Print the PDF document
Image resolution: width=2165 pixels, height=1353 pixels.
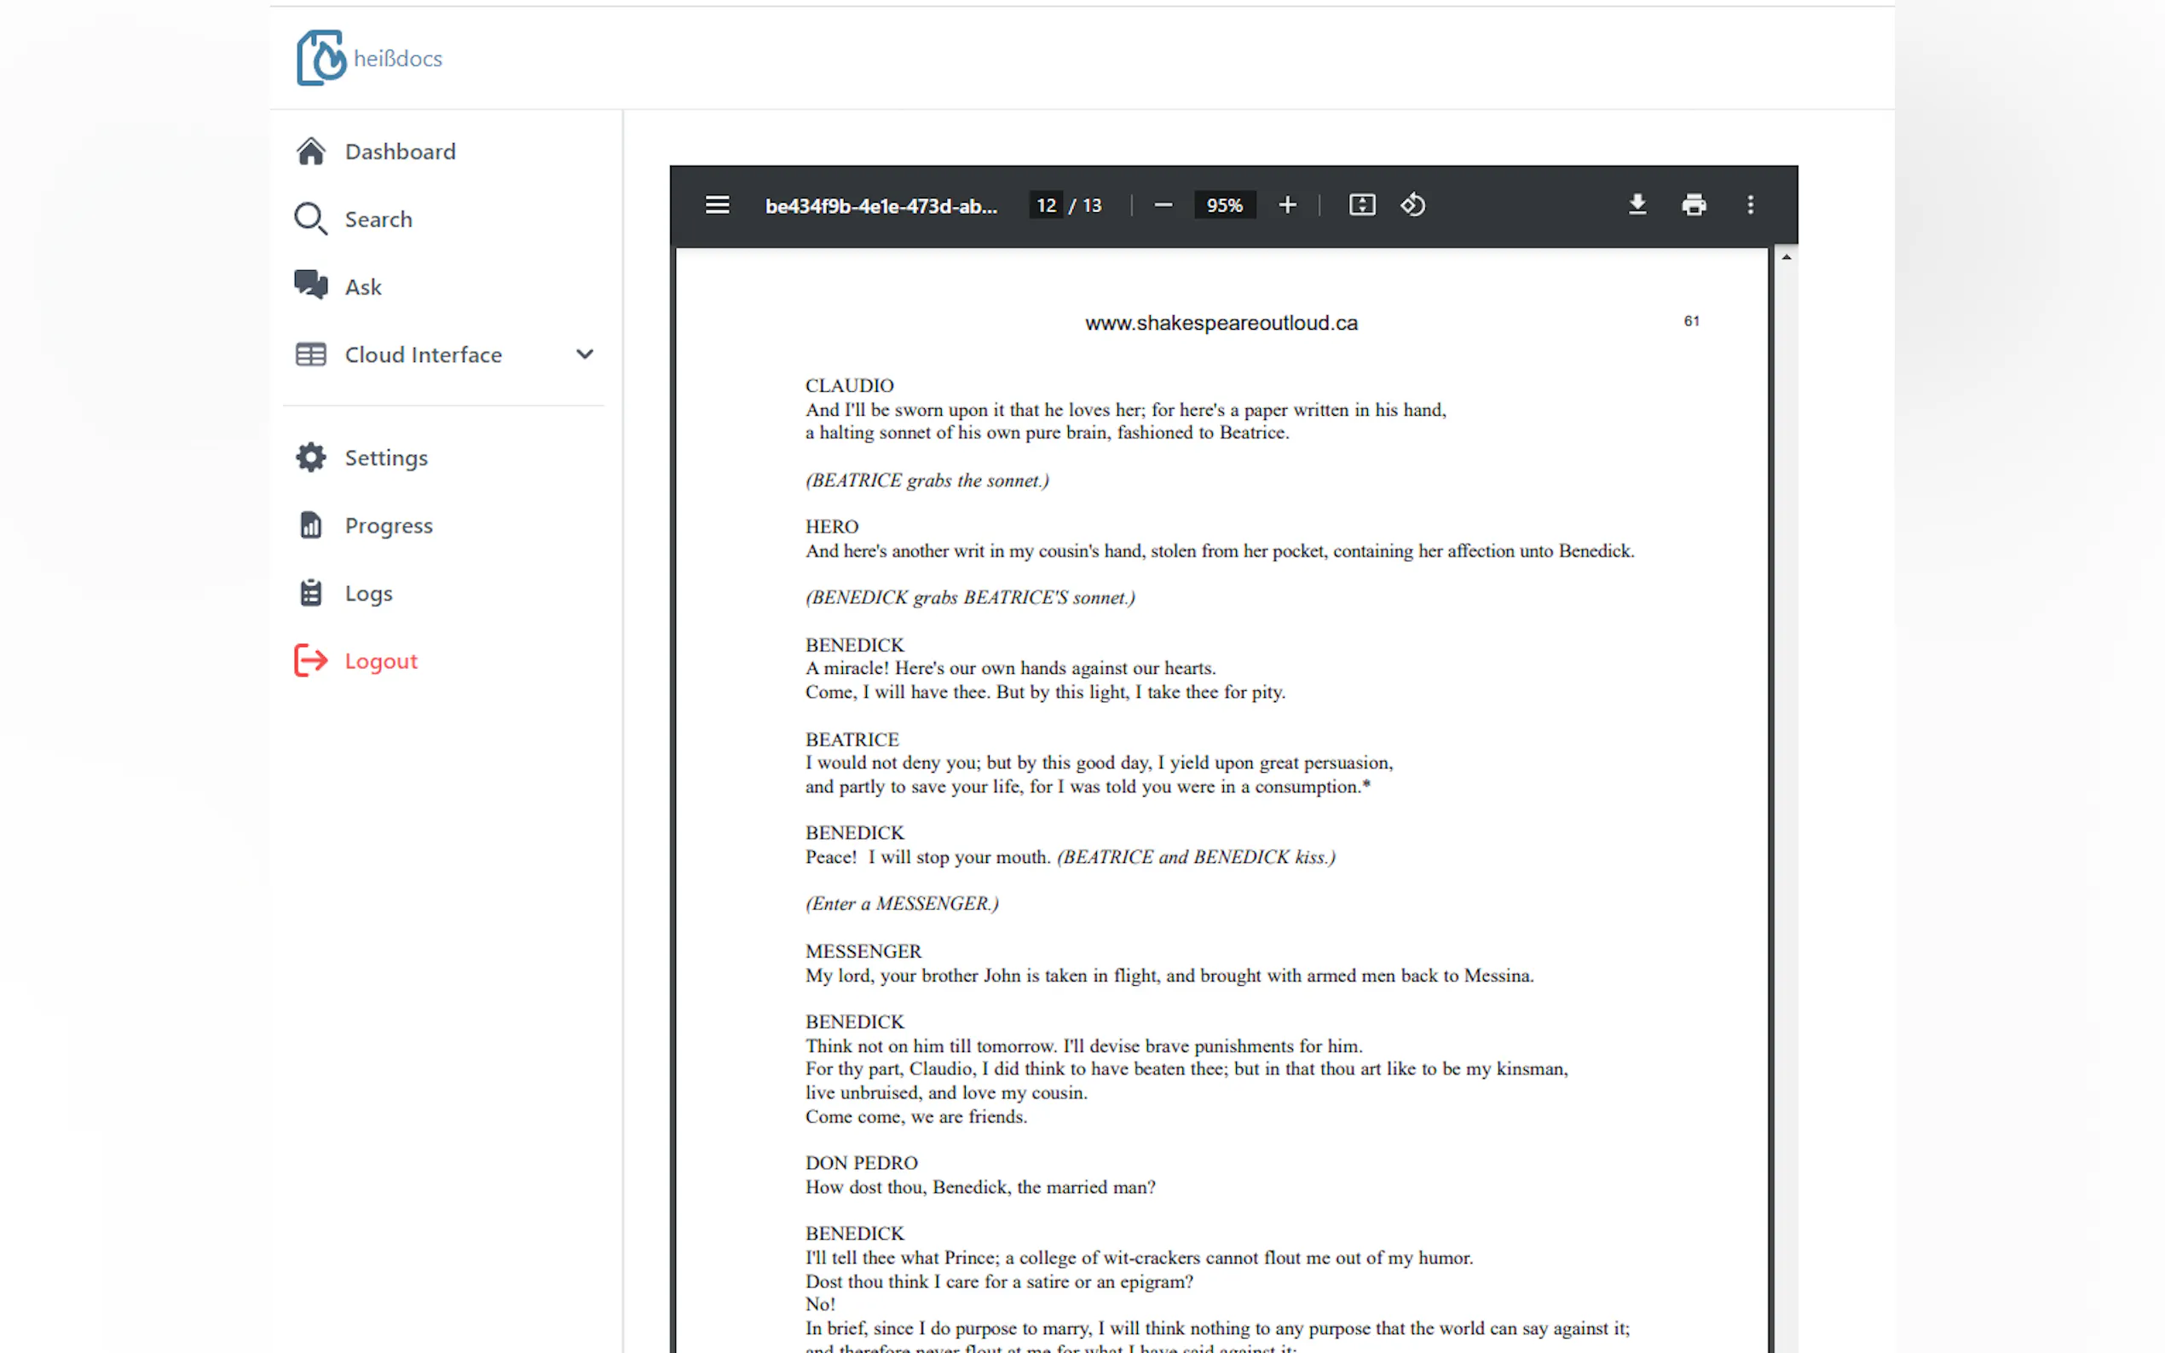click(1694, 205)
